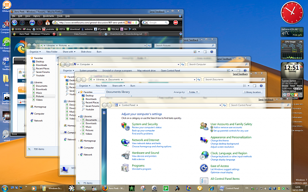Open Internet Explorer from the taskbar

coord(211,188)
